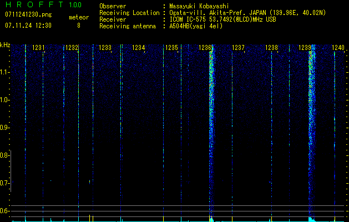Viewport: 349px width, 222px height.
Task: Click the 1238 time marker
Action: tap(271, 48)
